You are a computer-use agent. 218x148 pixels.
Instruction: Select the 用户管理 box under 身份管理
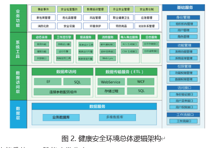(x=183, y=30)
